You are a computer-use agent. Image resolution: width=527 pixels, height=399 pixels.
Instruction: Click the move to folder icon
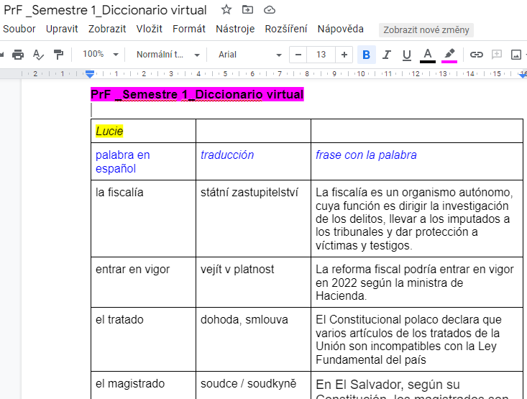pyautogui.click(x=248, y=10)
